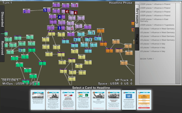Click the USSR influence 1 box in Syria
This screenshot has width=182, height=113.
93,33
